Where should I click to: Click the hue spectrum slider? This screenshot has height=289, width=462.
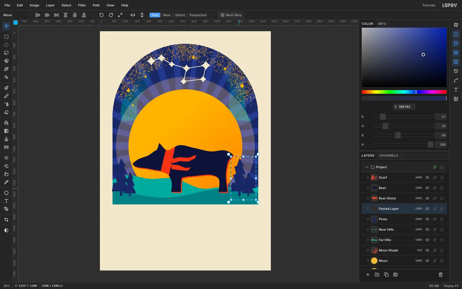404,92
